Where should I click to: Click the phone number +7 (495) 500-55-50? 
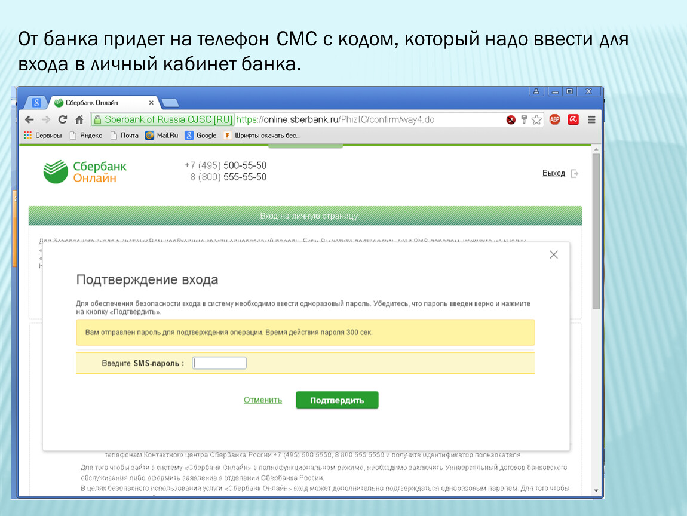(226, 165)
